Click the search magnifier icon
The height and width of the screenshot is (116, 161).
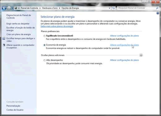157,8
